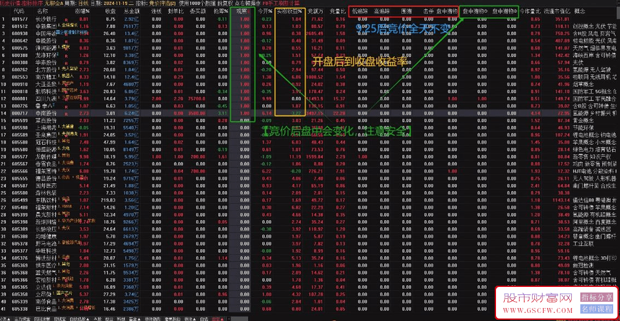Sort by the 代码 column header
This screenshot has height=321, width=620.
19,11
